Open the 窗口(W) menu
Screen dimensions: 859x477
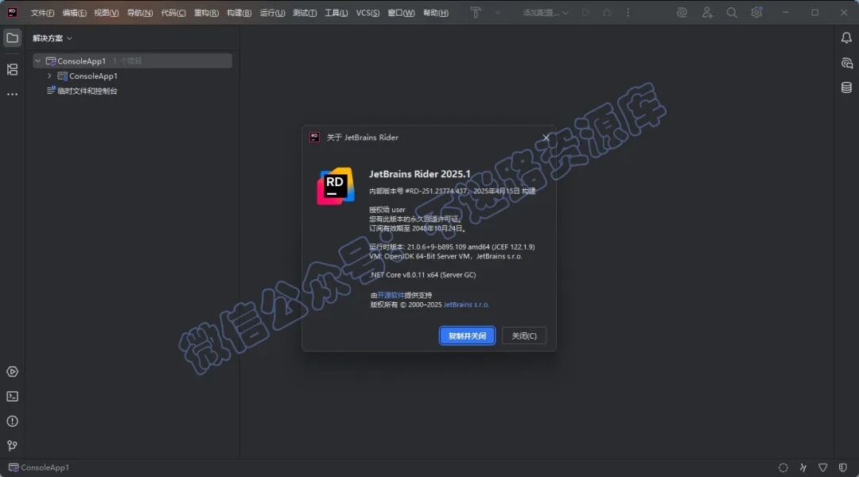(x=401, y=13)
